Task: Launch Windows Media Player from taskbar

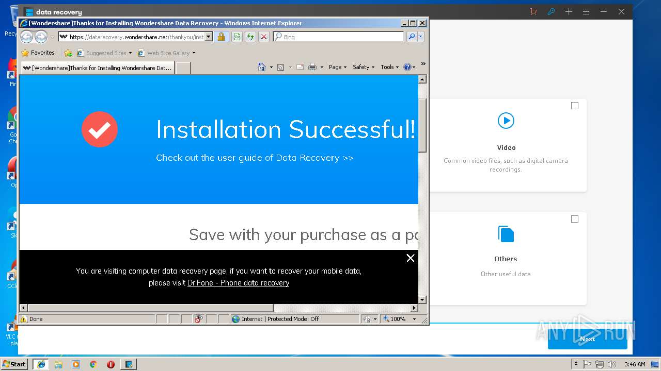Action: (76, 364)
